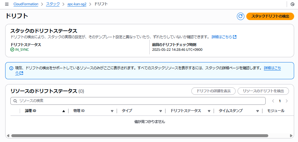
Task: Go to CloudFormation breadcrumb
Action: click(x=26, y=4)
